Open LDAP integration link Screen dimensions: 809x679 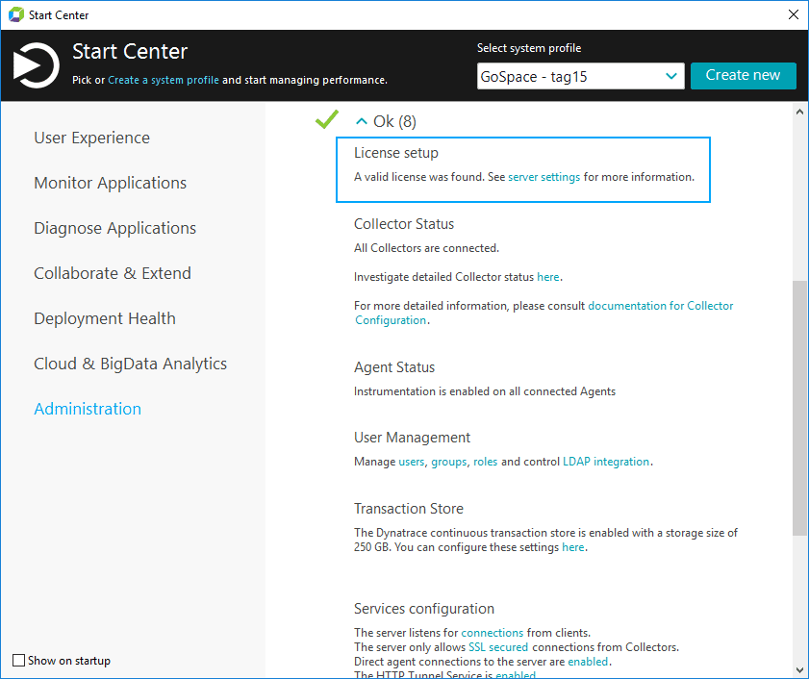(606, 462)
